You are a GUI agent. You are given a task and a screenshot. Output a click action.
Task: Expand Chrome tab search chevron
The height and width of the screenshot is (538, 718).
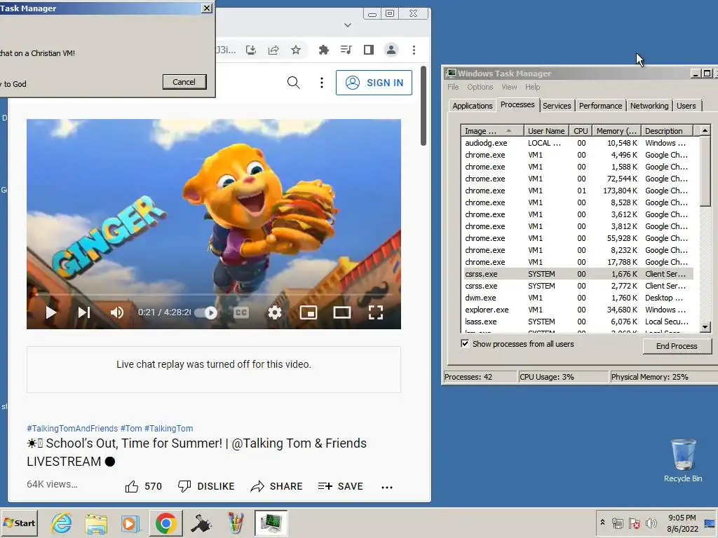pyautogui.click(x=348, y=25)
